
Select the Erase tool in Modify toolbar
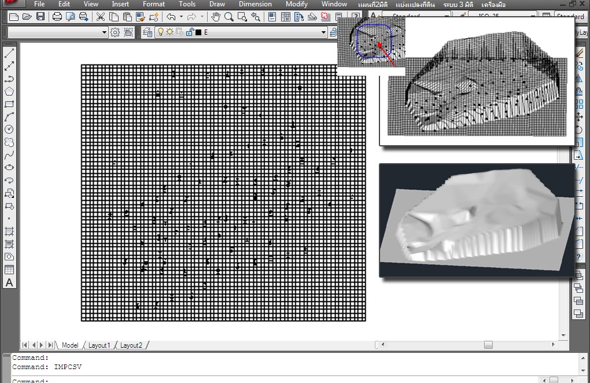pos(580,54)
